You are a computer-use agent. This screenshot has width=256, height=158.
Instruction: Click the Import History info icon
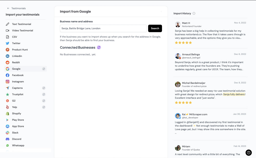pyautogui.click(x=194, y=13)
